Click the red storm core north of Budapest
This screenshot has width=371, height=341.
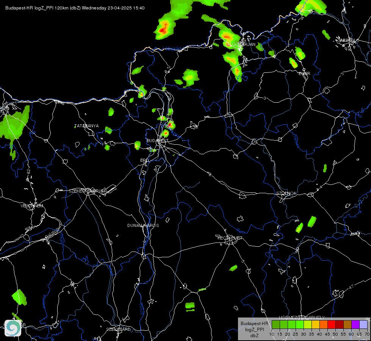pyautogui.click(x=170, y=125)
